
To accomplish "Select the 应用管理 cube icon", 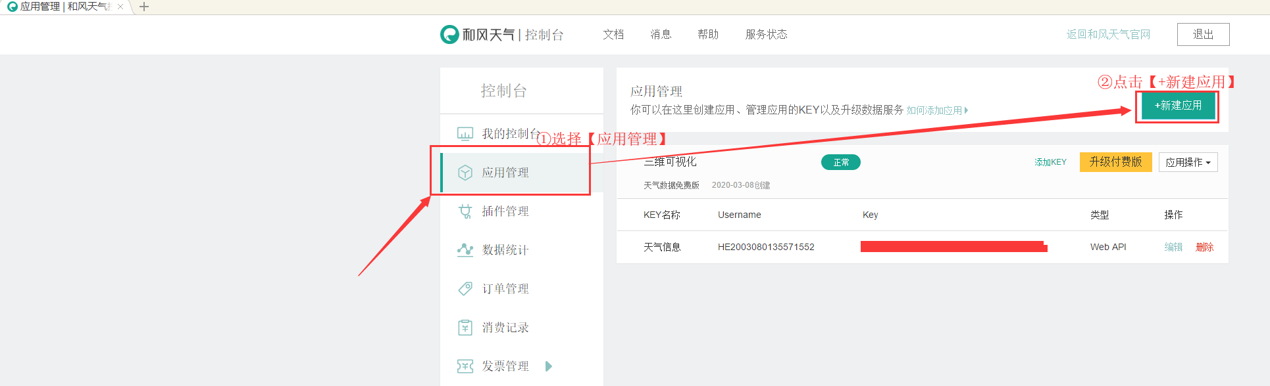I will (x=465, y=173).
